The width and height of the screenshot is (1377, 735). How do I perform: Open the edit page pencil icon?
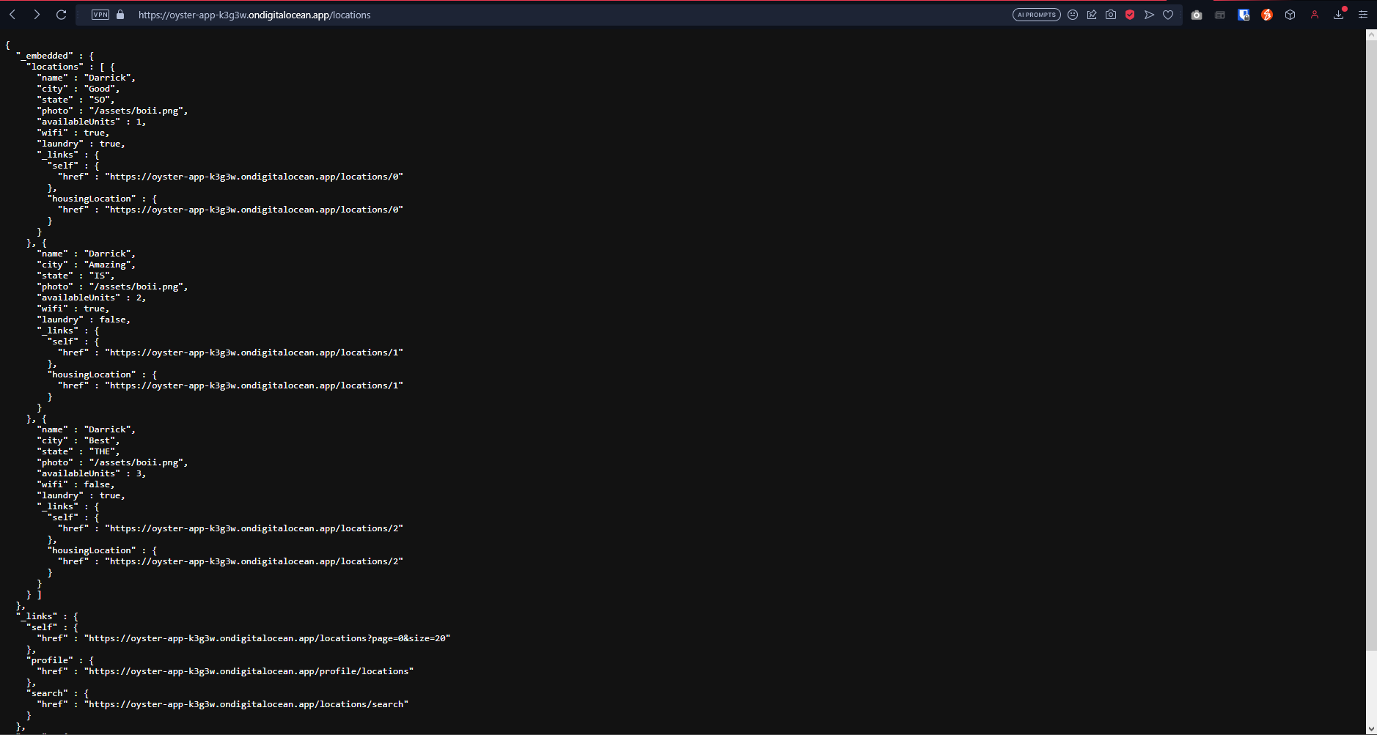point(1092,15)
